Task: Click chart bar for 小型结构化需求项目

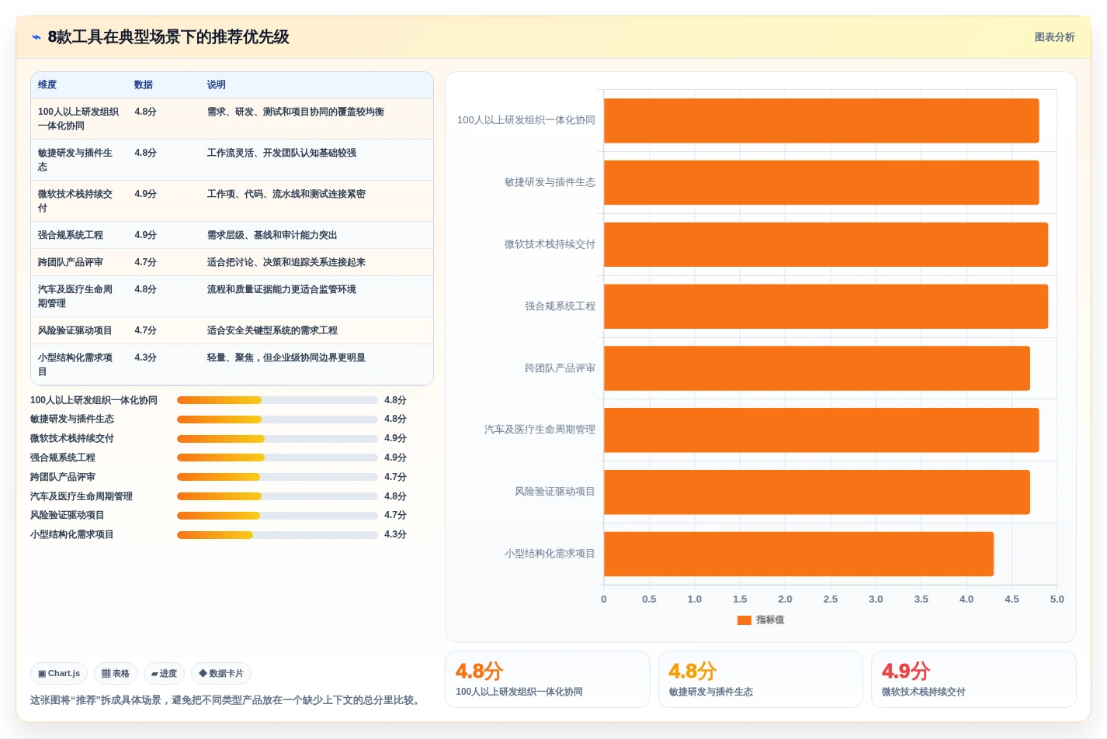Action: tap(799, 554)
